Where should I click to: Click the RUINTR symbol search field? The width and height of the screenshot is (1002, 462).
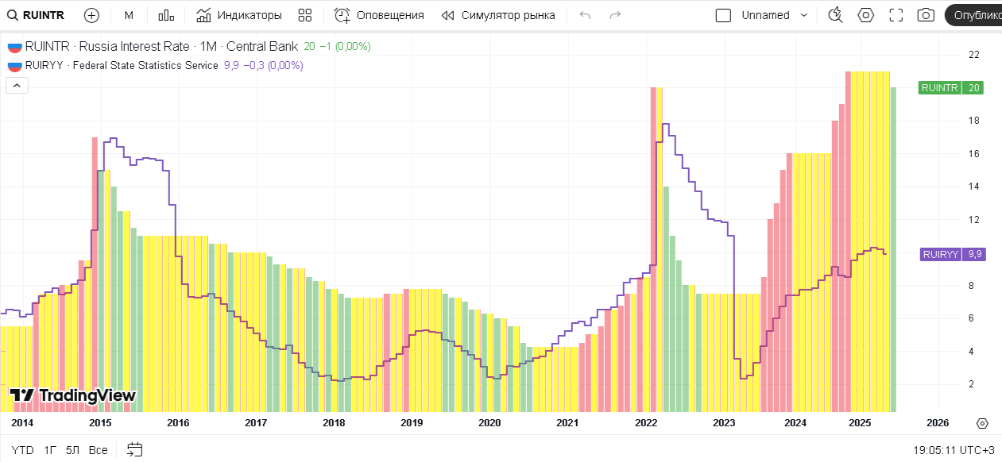[36, 15]
